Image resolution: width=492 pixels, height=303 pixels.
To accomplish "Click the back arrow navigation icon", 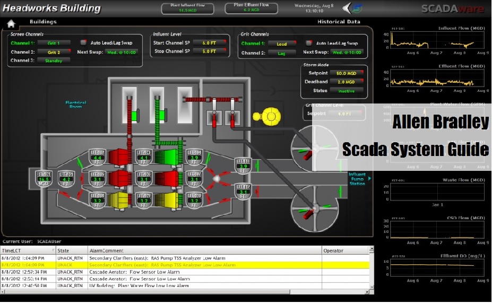I will [347, 8].
